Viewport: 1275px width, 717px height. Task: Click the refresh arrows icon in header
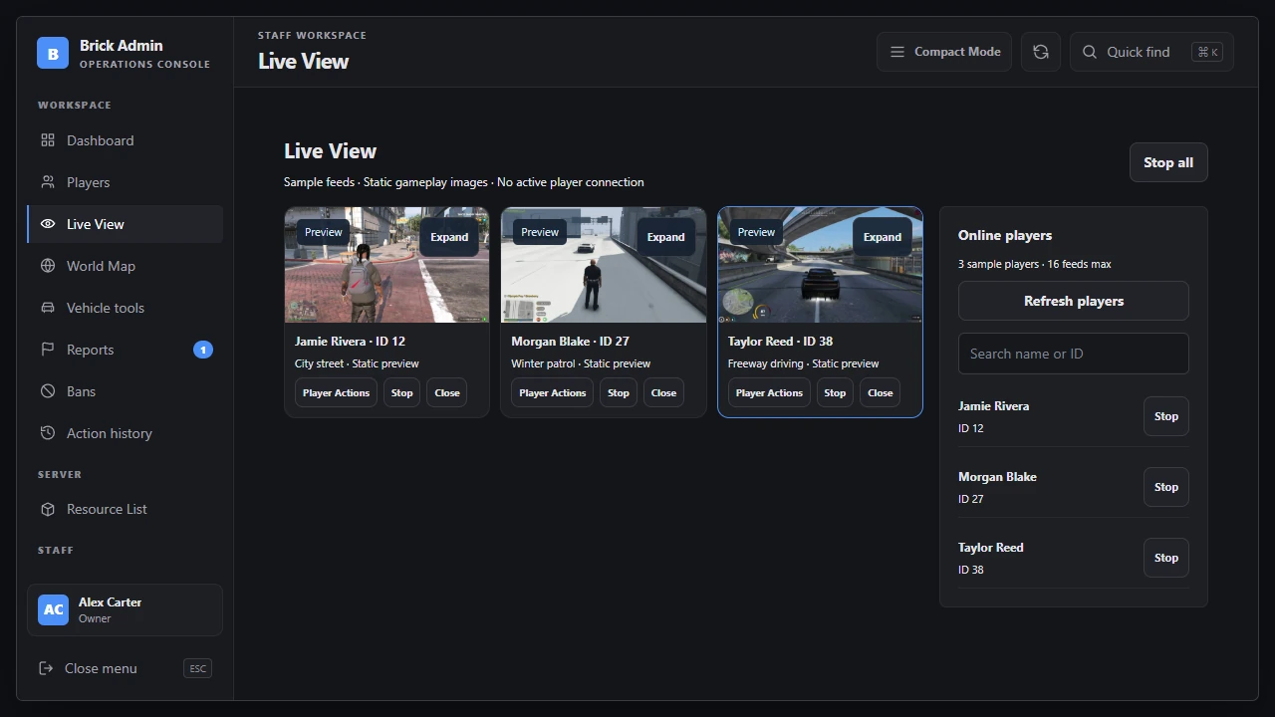click(1041, 52)
